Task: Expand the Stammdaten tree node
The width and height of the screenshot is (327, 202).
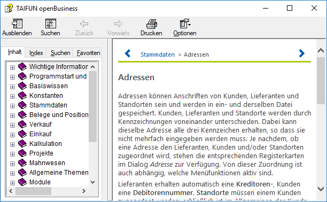Action: [x=12, y=106]
